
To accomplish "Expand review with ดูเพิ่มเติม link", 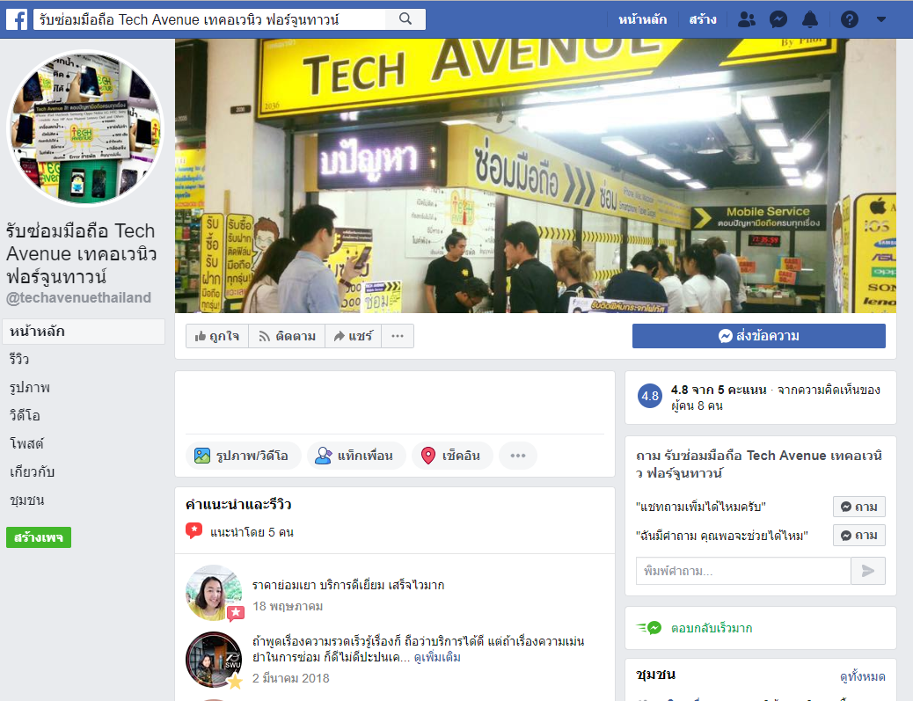I will click(437, 657).
